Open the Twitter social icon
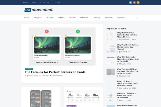This screenshot has height=107, width=161. (131, 2)
